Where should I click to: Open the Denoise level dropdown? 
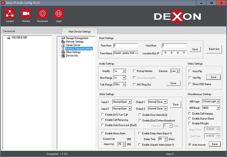point(178,71)
